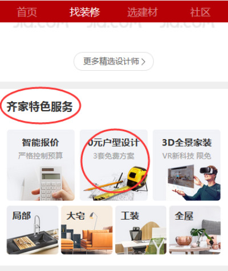
Task: Go to the 社区 tab
Action: click(200, 12)
